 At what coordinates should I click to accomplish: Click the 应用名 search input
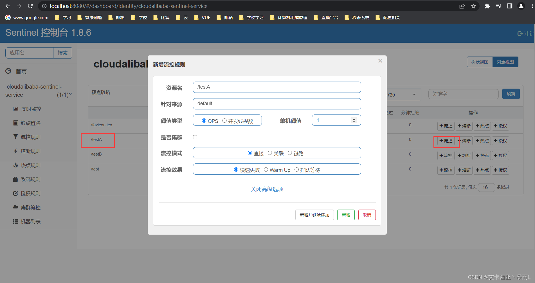pyautogui.click(x=29, y=53)
